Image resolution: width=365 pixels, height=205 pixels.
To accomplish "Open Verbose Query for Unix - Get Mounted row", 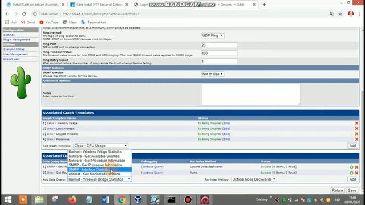I will point(152,173).
